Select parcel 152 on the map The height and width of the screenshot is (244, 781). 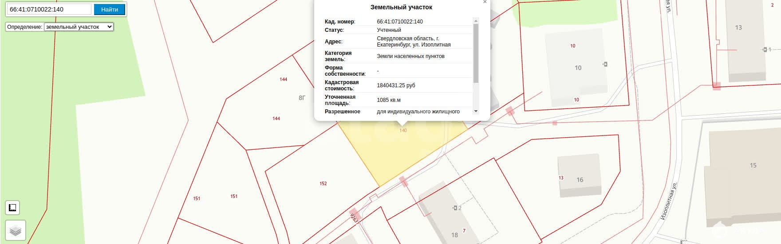(x=323, y=183)
